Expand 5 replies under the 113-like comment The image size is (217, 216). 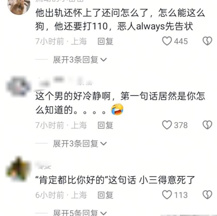[x=80, y=213]
